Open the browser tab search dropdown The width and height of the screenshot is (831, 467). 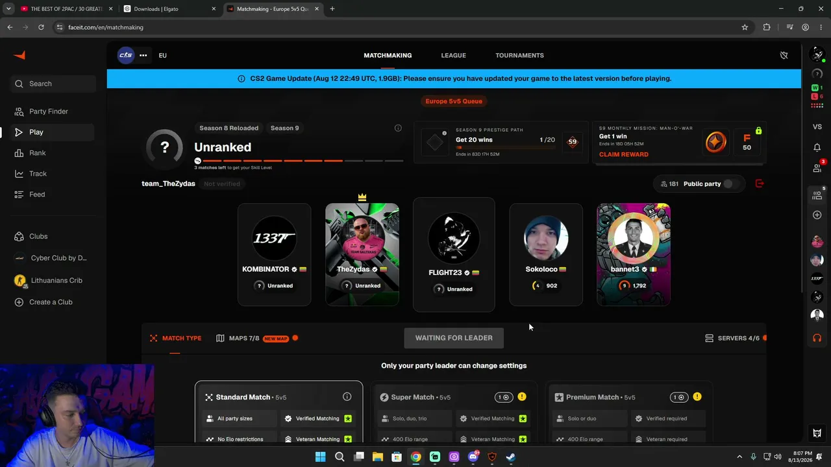point(8,9)
